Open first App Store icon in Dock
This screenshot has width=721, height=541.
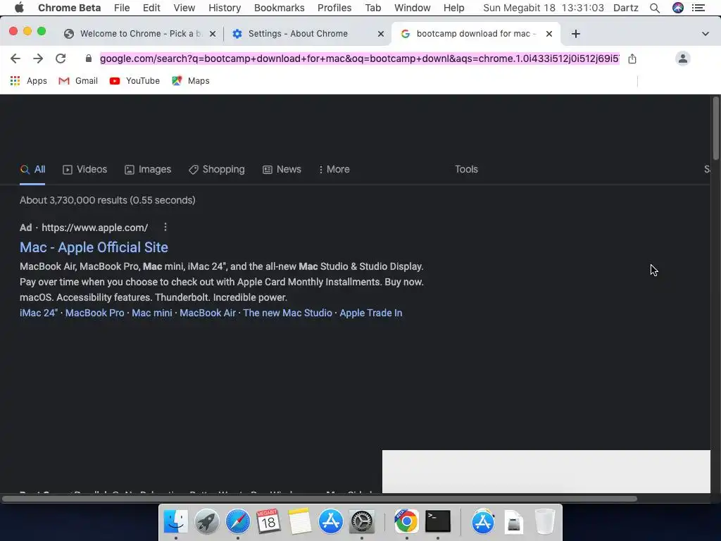point(331,522)
